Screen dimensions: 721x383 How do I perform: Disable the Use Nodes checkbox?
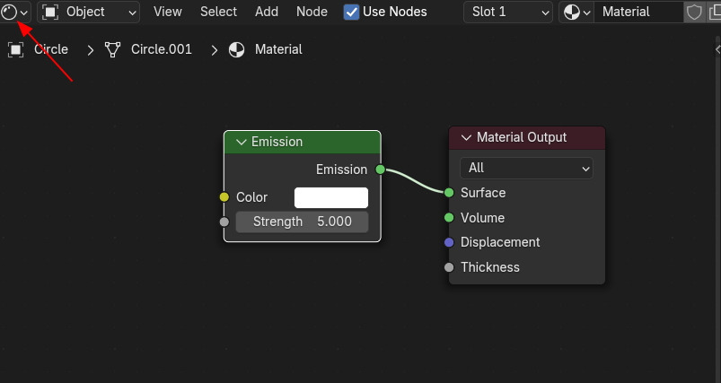[x=351, y=13]
